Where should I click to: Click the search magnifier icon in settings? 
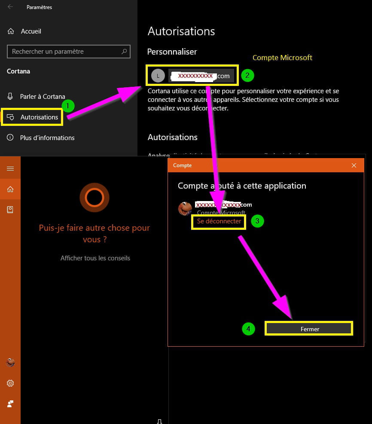124,52
